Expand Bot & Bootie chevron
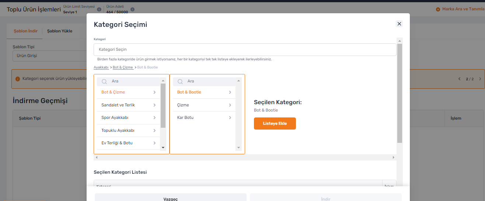 (x=230, y=92)
